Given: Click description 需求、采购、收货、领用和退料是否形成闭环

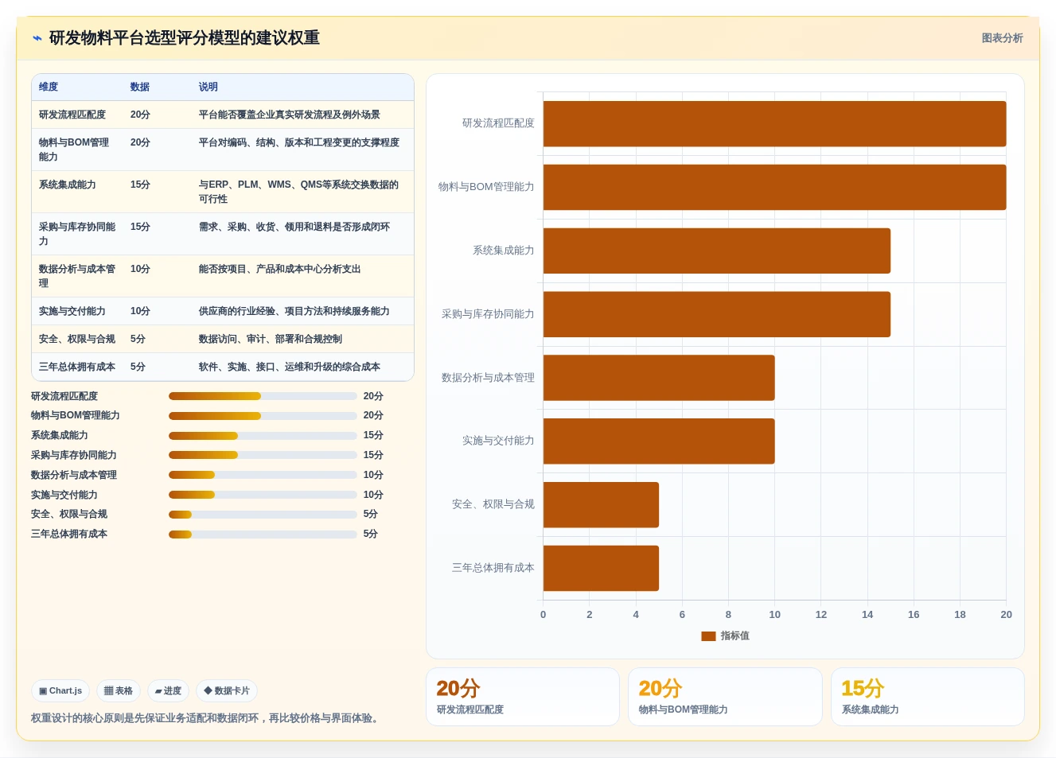Looking at the screenshot, I should [x=294, y=227].
